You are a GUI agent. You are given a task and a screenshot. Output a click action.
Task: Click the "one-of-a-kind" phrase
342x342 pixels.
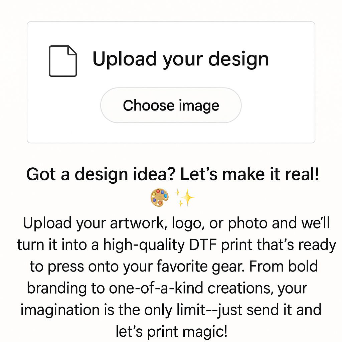coord(155,288)
